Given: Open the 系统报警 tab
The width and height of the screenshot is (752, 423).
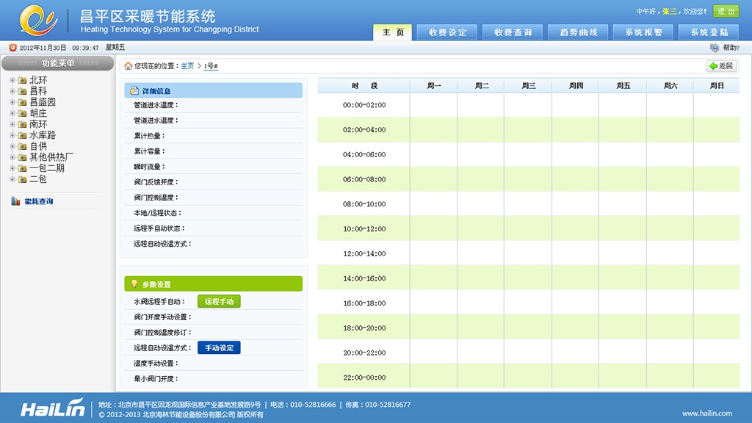Looking at the screenshot, I should 643,32.
